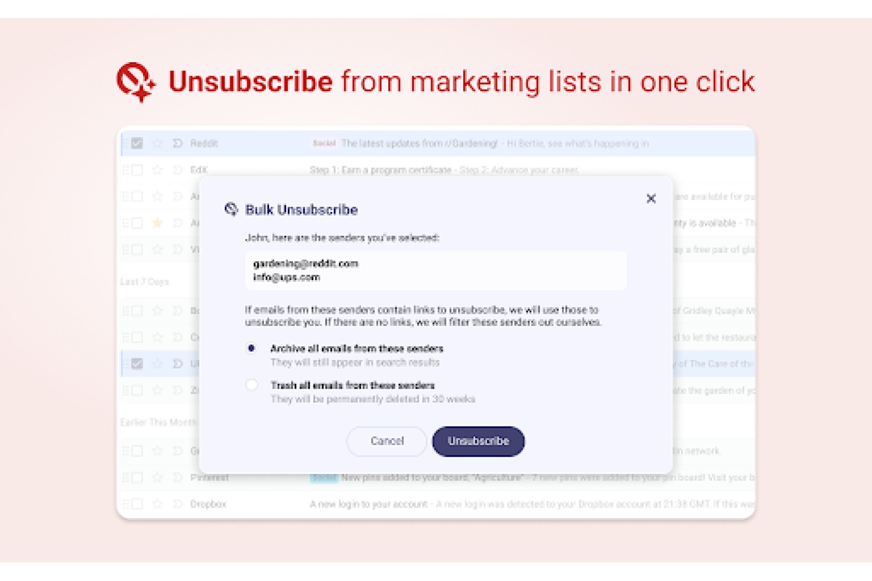Click the Cancel button

(x=387, y=441)
